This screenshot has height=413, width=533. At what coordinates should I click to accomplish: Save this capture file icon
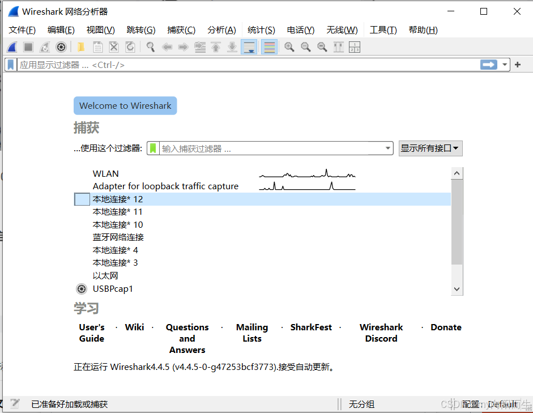(97, 47)
